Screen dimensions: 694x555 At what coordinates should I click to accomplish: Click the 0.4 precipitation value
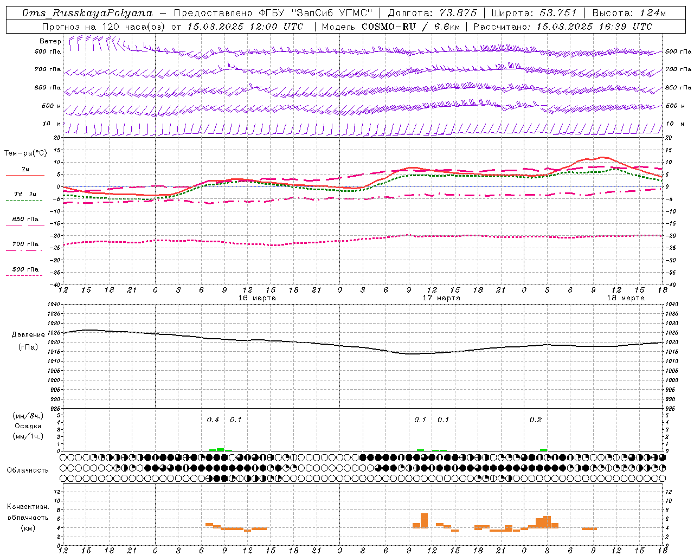click(x=213, y=420)
